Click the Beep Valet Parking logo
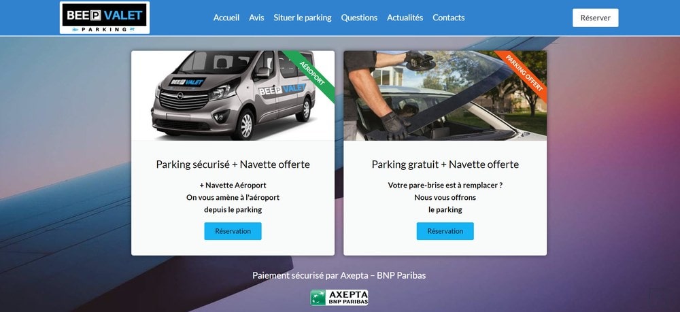This screenshot has height=312, width=680. [105, 18]
